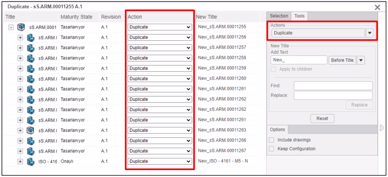Image resolution: width=388 pixels, height=177 pixels.
Task: Click the Title column header
Action: tap(10, 17)
